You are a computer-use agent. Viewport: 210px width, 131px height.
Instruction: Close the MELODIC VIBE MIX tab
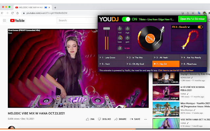[49, 8]
